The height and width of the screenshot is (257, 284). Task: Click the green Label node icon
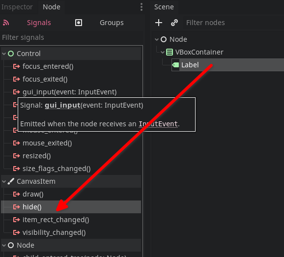tap(175, 65)
